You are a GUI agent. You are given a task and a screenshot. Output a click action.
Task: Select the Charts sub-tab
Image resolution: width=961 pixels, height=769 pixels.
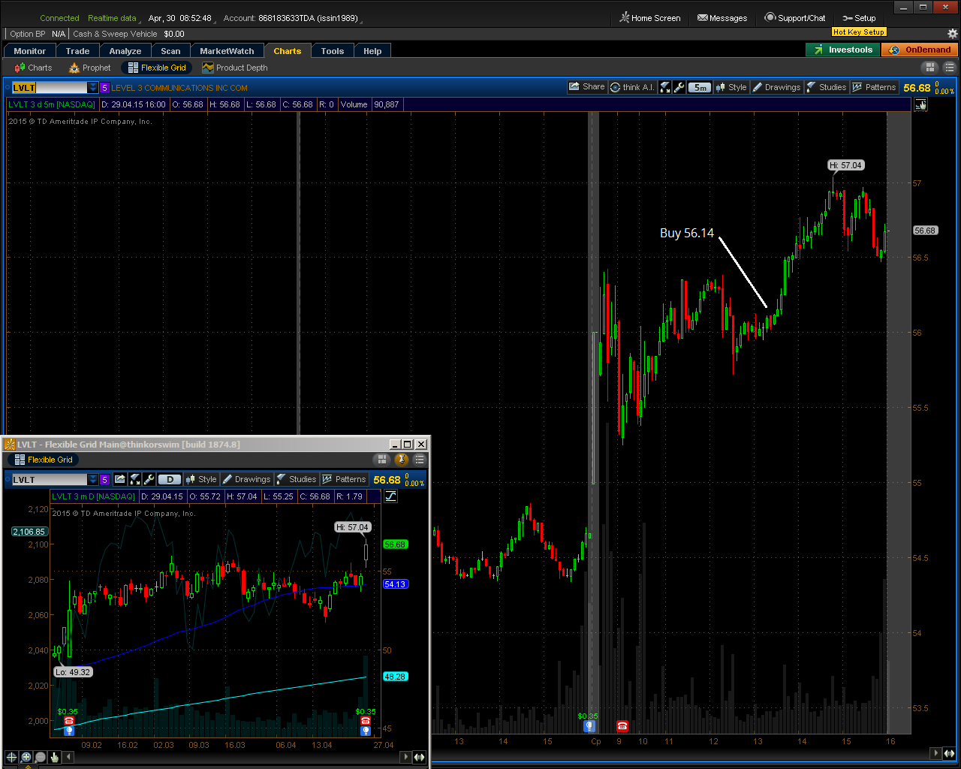(x=33, y=68)
